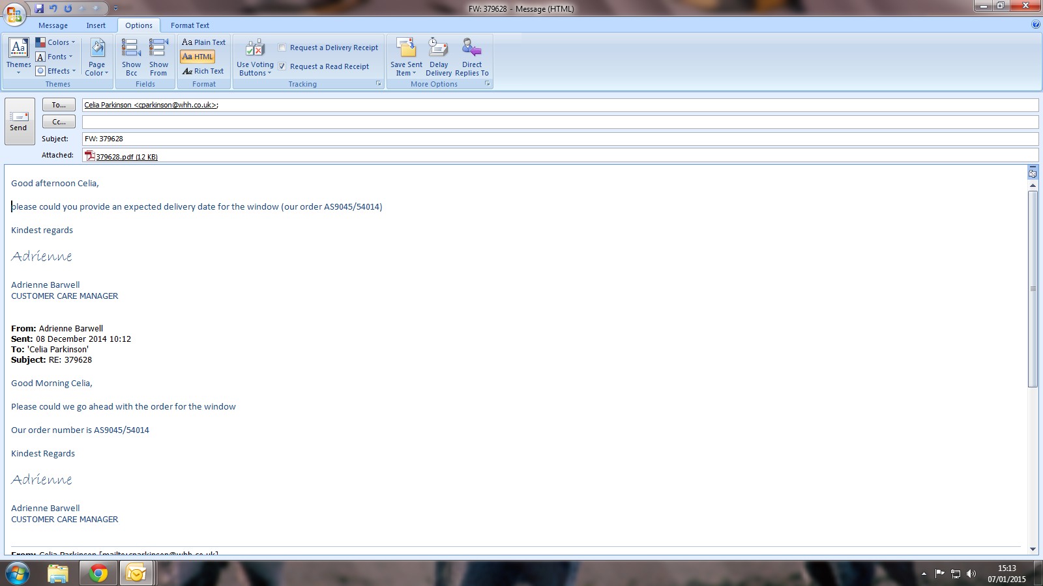Undo the last action
1043x586 pixels.
53,8
